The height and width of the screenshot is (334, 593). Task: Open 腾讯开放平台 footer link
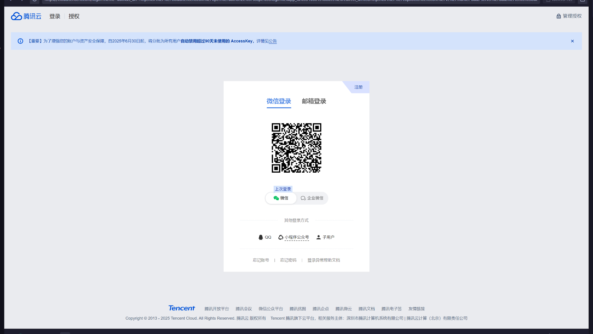click(217, 309)
